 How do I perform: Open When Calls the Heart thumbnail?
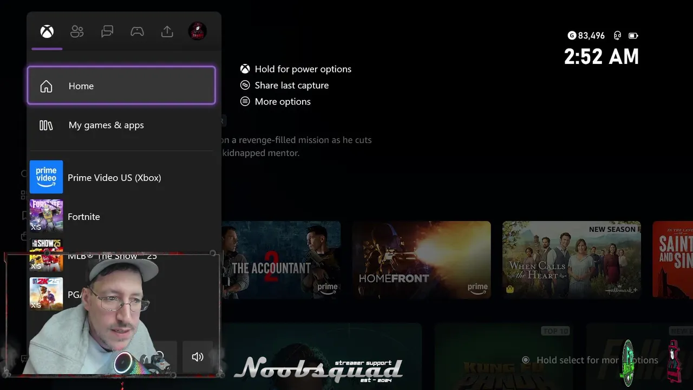pos(572,259)
